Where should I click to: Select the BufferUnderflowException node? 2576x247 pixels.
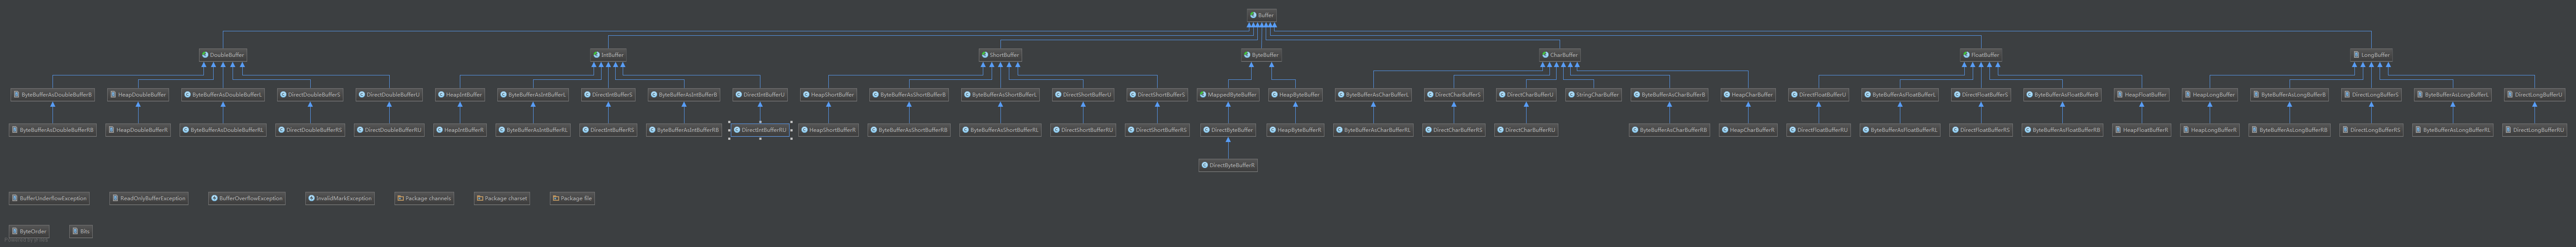(x=49, y=198)
